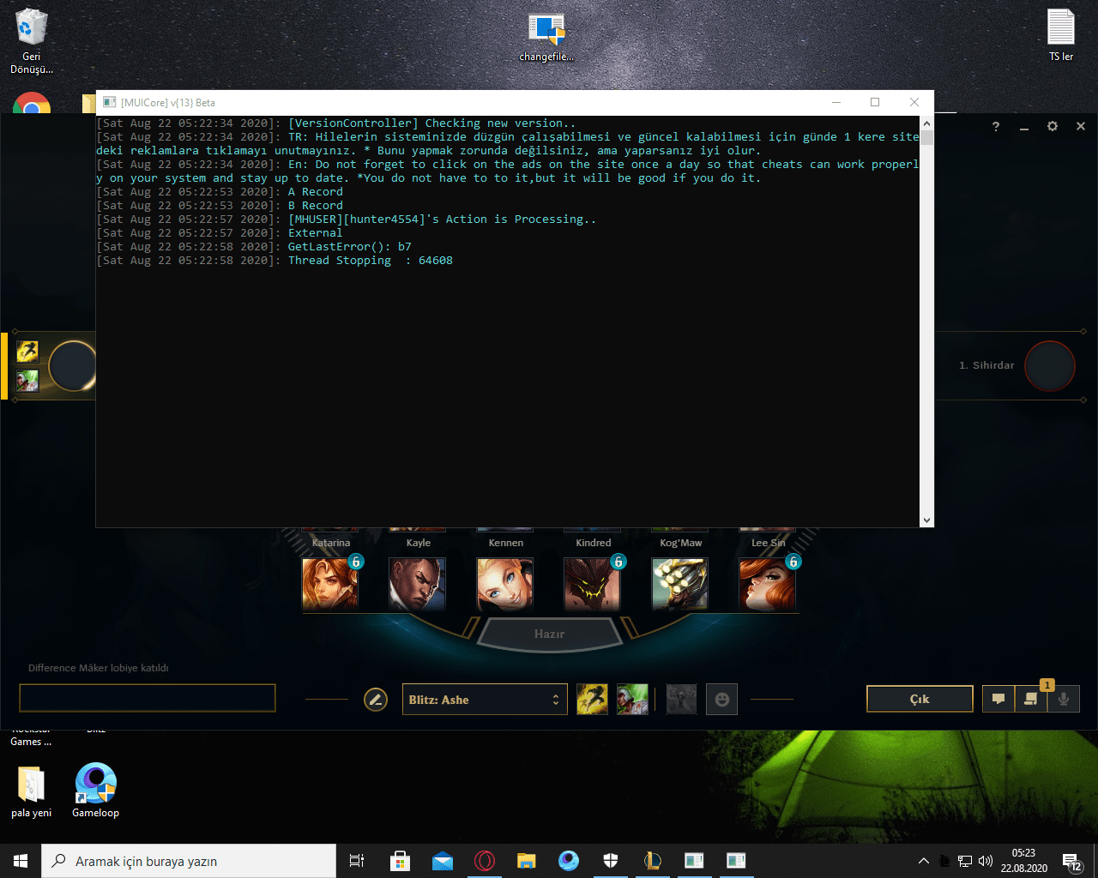Switch to Gameloop on the taskbar

(569, 861)
